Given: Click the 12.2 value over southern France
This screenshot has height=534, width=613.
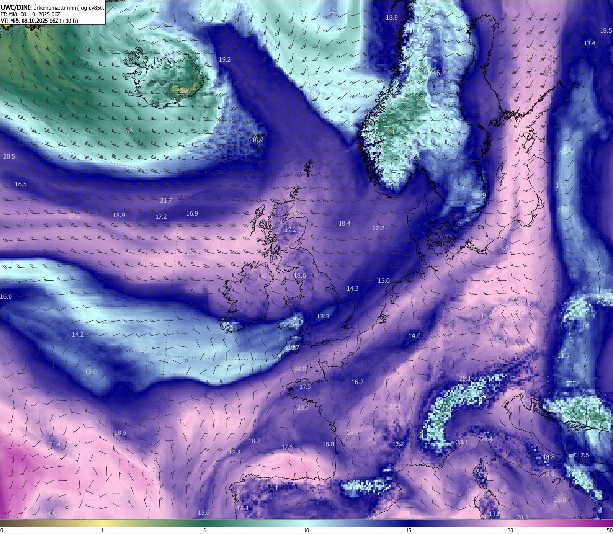Looking at the screenshot, I should point(398,444).
